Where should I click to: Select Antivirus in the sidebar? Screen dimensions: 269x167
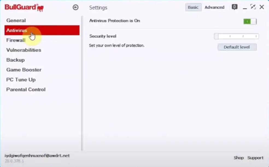17,30
